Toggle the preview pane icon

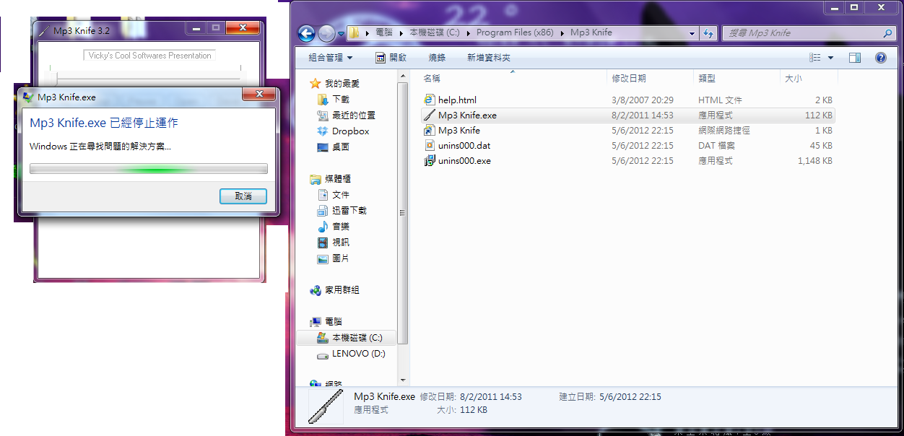[855, 58]
